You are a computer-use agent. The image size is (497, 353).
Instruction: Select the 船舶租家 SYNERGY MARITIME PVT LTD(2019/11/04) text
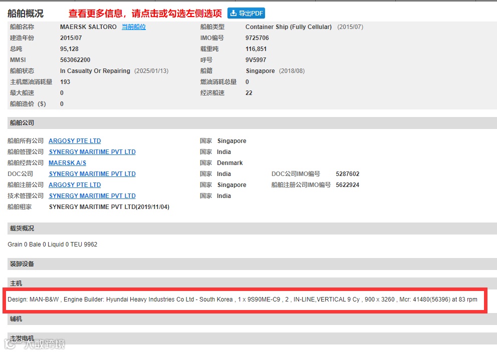(109, 207)
